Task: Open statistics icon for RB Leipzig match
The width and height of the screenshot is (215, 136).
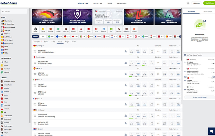Action: point(126,52)
